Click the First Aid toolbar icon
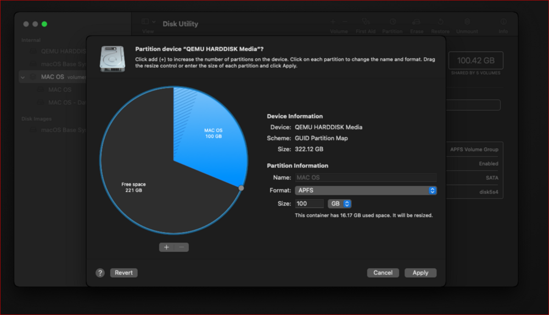The height and width of the screenshot is (315, 549). (366, 22)
